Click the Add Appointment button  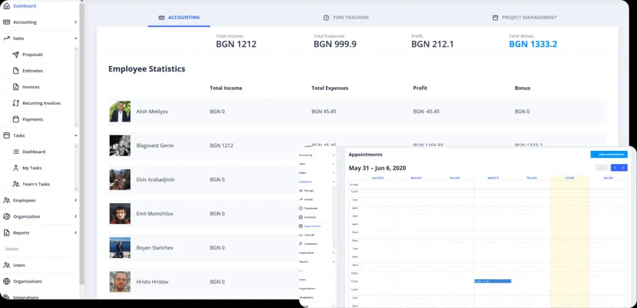(x=609, y=155)
